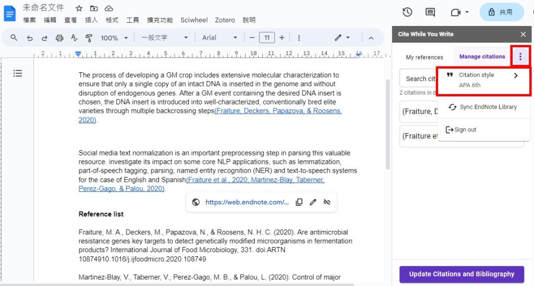Open the 擴充功能 menu
Image resolution: width=534 pixels, height=286 pixels.
pyautogui.click(x=160, y=20)
